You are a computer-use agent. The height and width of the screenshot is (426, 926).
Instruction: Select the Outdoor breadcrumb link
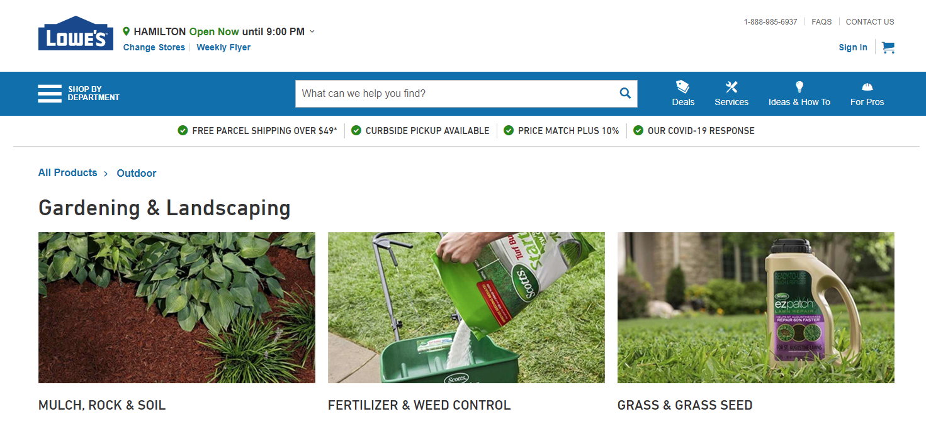(137, 173)
